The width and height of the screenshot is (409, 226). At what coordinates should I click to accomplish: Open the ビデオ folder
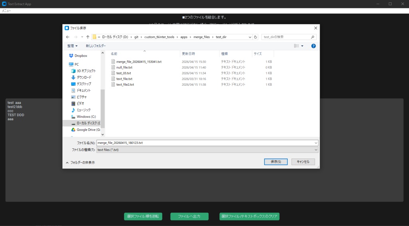click(80, 103)
